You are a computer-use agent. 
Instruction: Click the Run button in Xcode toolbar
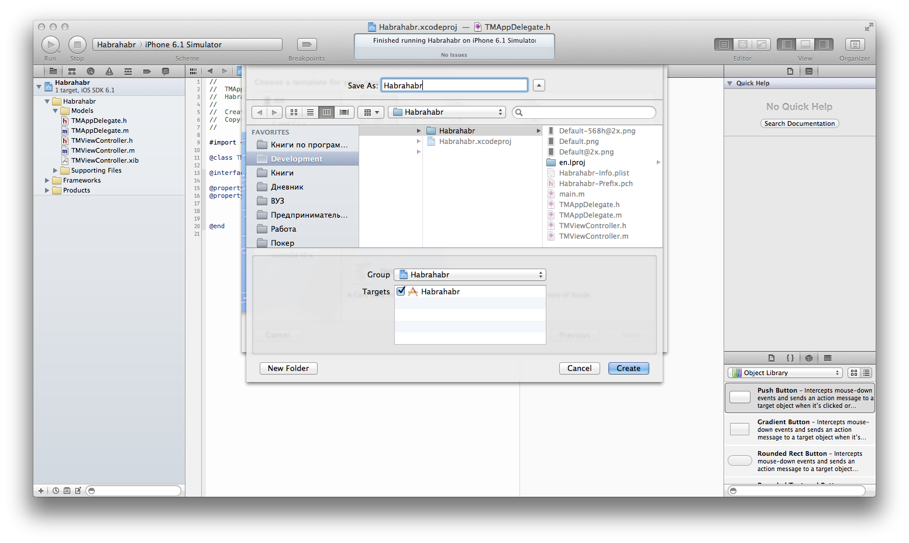[x=50, y=44]
